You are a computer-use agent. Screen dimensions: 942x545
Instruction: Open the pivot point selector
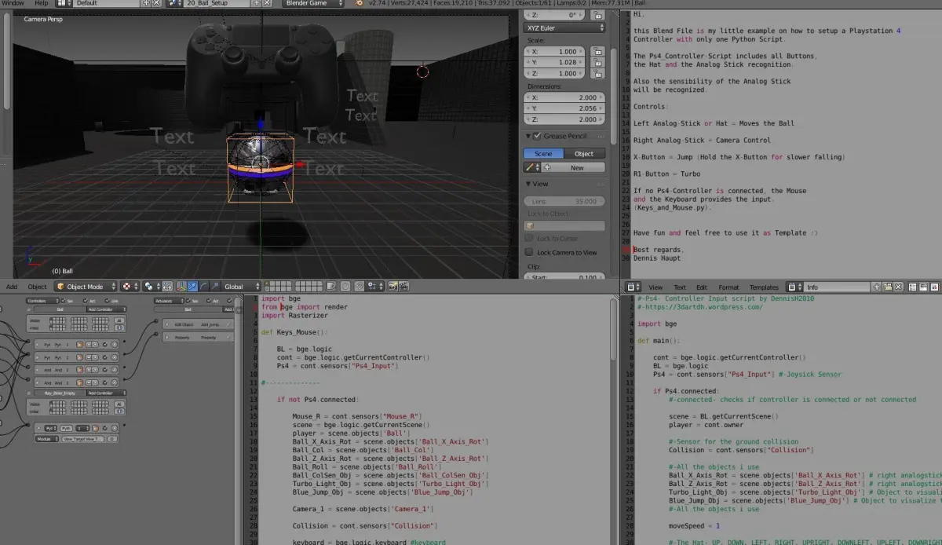pos(152,287)
